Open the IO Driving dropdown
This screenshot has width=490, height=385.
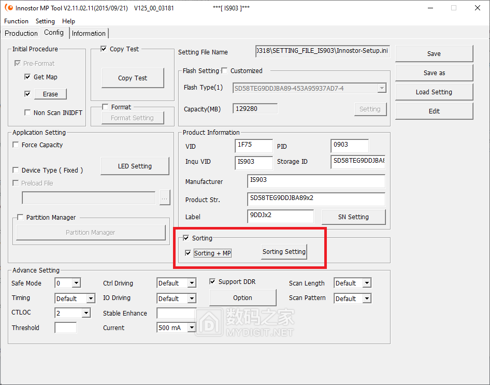[191, 298]
